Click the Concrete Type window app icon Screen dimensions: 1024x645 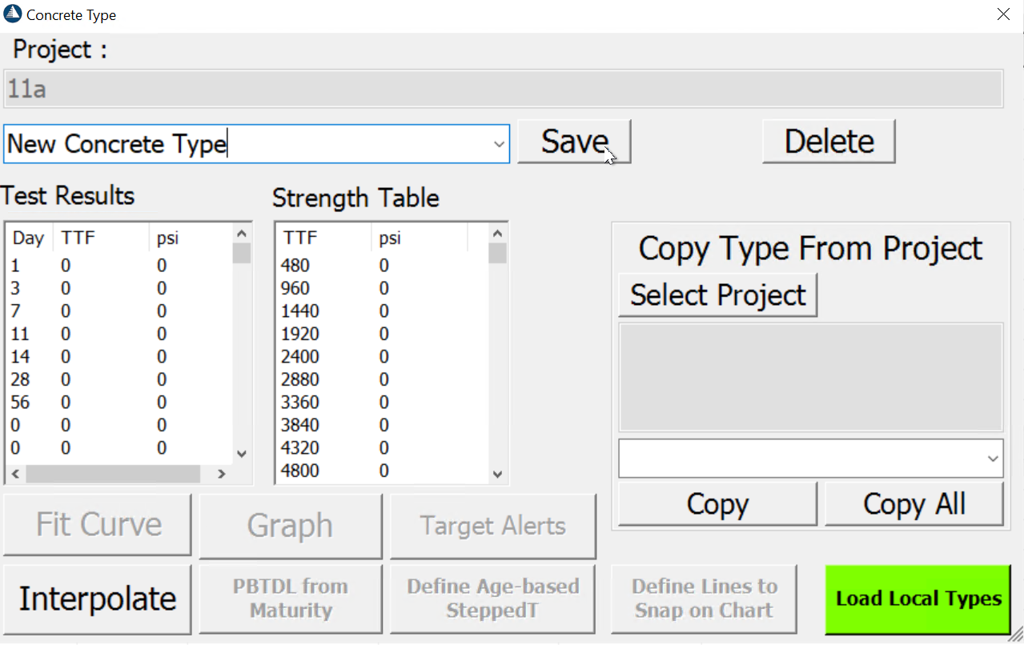point(13,14)
